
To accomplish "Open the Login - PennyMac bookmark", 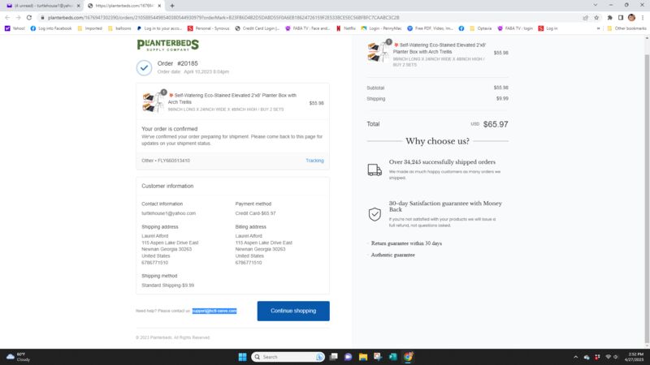I will pyautogui.click(x=381, y=28).
